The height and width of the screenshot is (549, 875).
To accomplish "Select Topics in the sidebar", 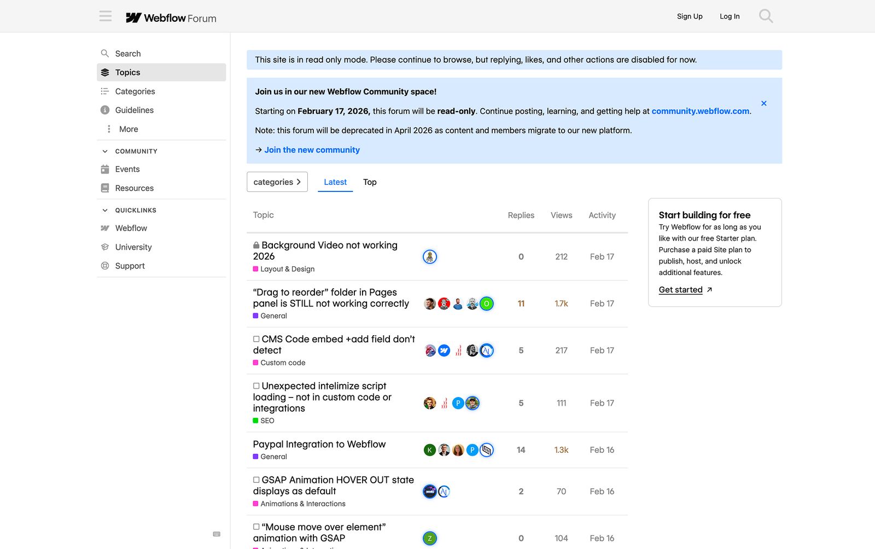I will [x=161, y=72].
